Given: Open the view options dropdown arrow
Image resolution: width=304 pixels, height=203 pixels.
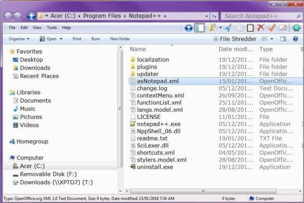Looking at the screenshot, I should (x=272, y=39).
